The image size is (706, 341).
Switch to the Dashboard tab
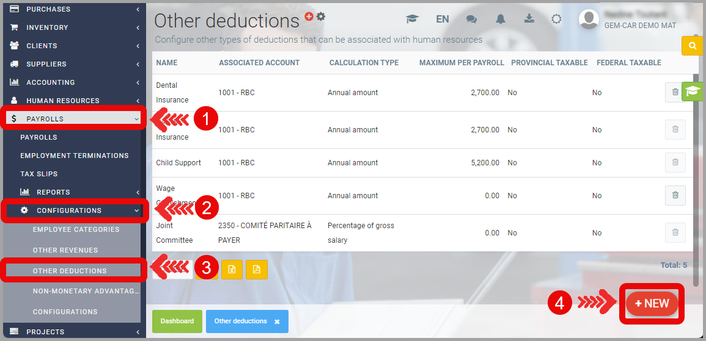point(177,321)
